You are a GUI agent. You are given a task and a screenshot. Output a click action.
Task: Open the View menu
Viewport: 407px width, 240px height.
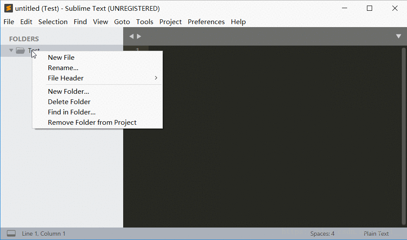(x=100, y=22)
